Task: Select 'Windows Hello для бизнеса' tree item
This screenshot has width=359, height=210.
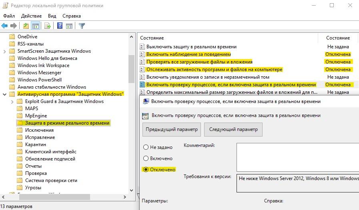Action: click(x=47, y=58)
